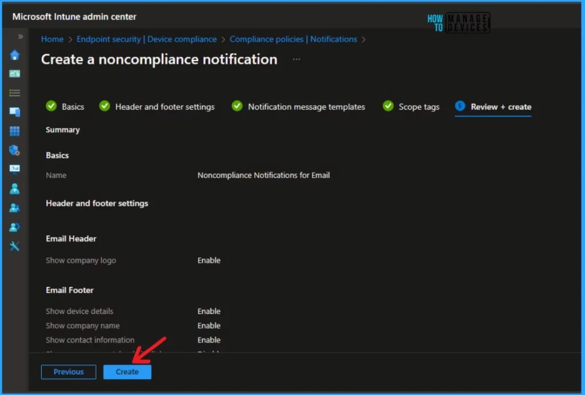This screenshot has height=395, width=585.
Task: Go to Endpoint security | Device compliance breadcrumb
Action: pyautogui.click(x=147, y=39)
